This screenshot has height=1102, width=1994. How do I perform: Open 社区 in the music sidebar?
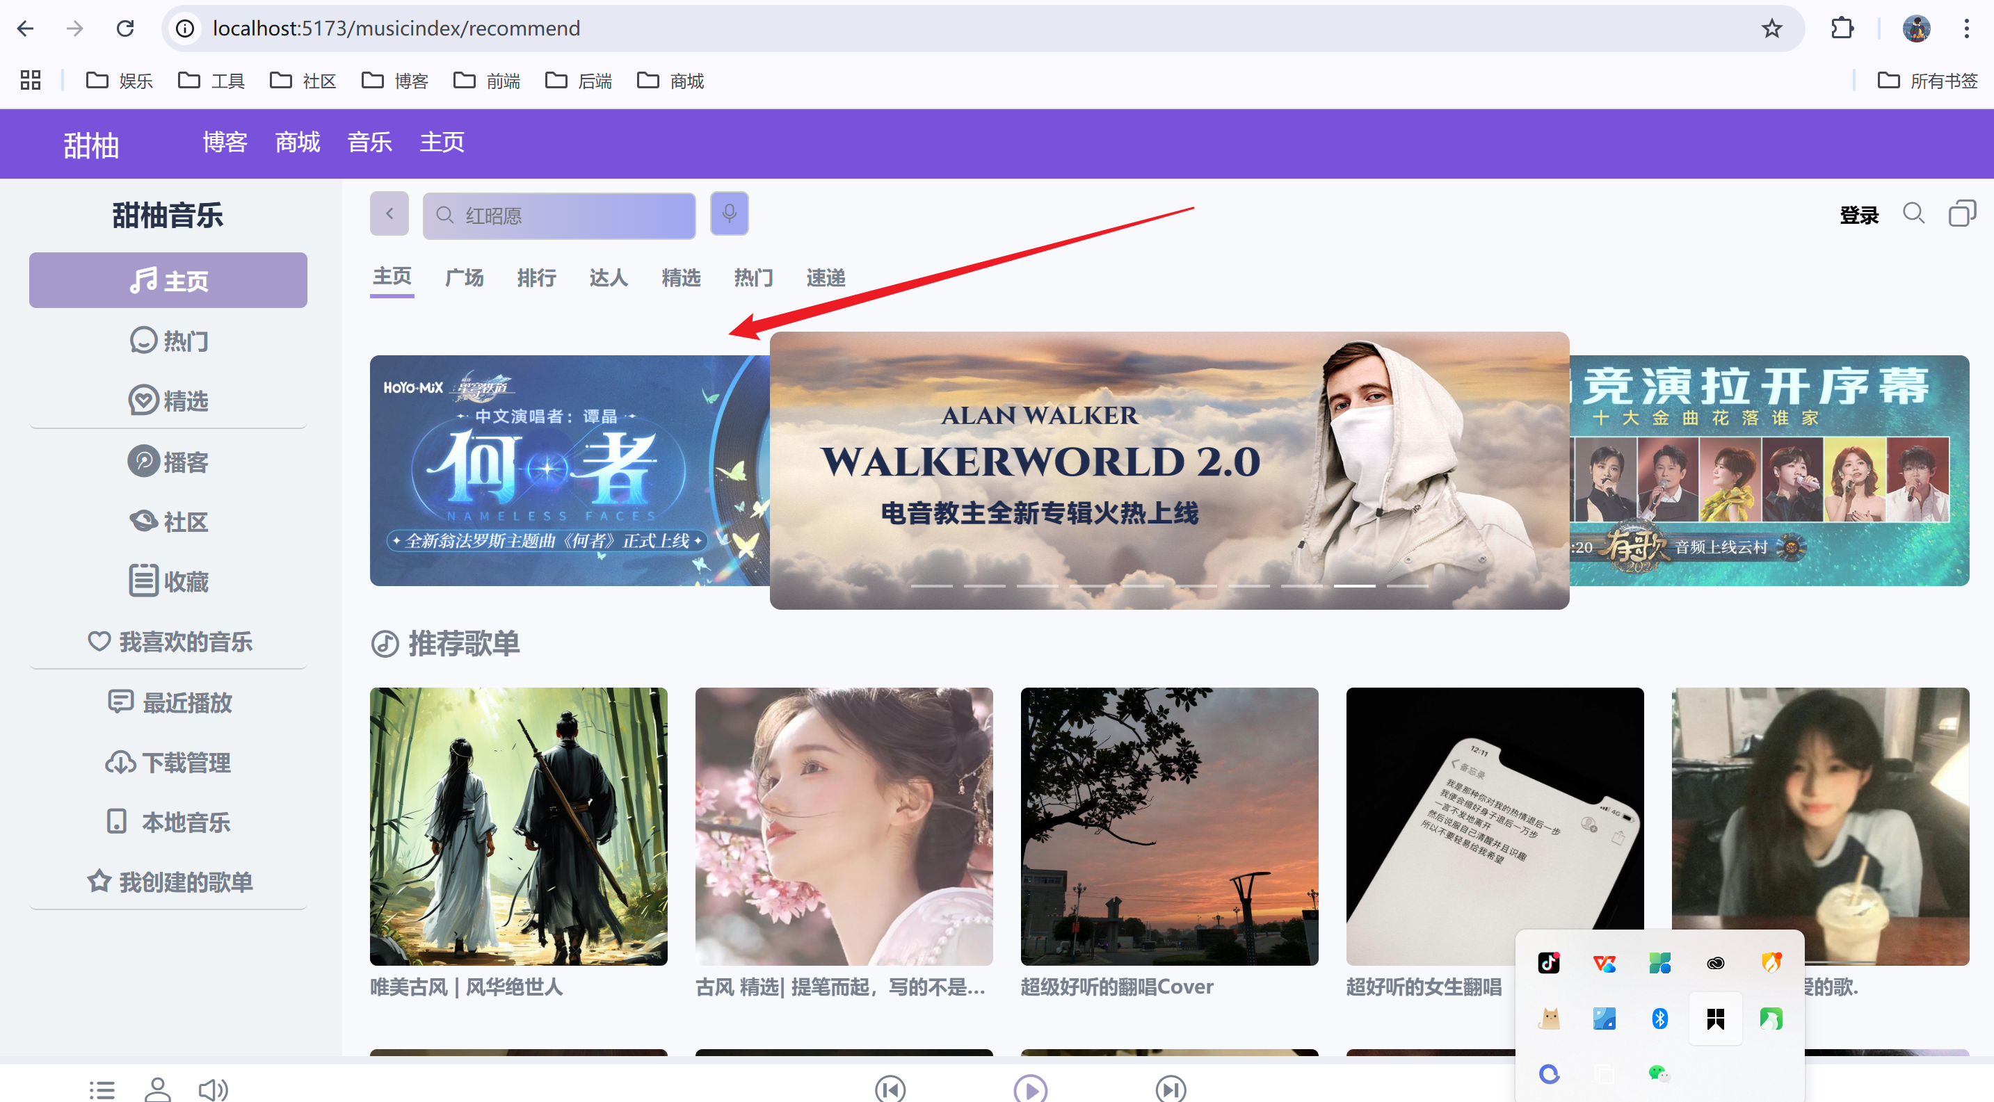(168, 521)
